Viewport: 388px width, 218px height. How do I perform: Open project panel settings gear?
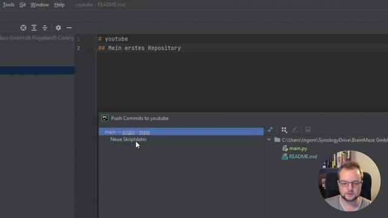58,28
